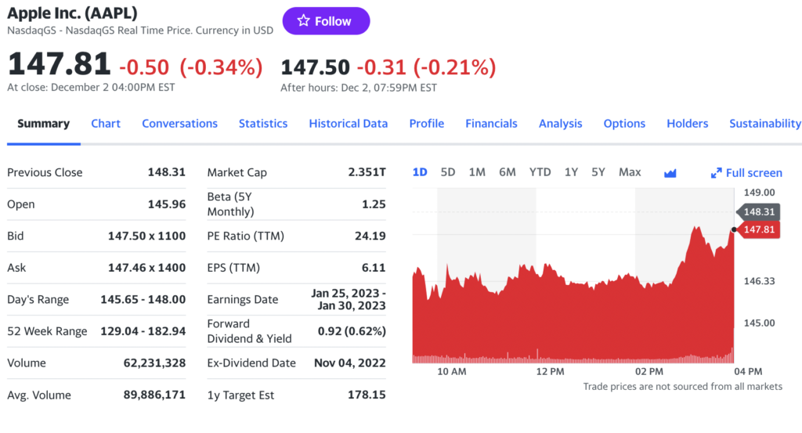The image size is (802, 433).
Task: Select the Max chart range
Action: (629, 172)
